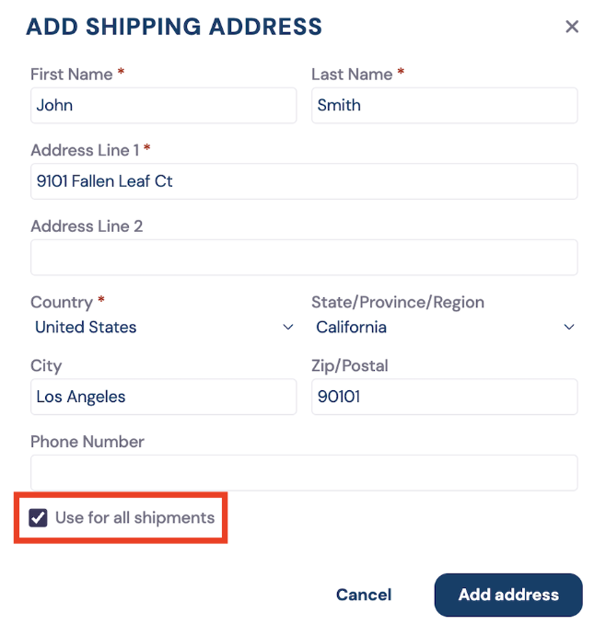Open the State/Province/Region dropdown

point(444,327)
